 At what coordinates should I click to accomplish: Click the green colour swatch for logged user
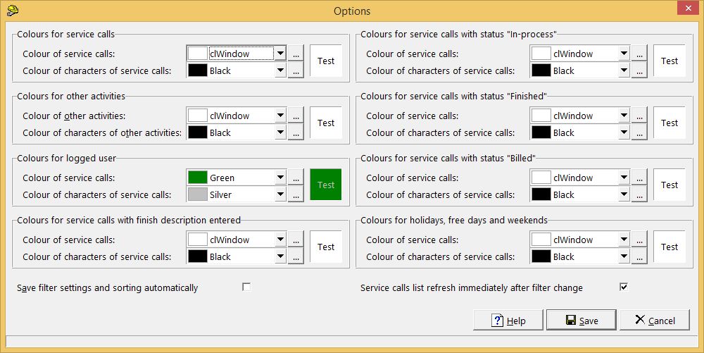[198, 178]
